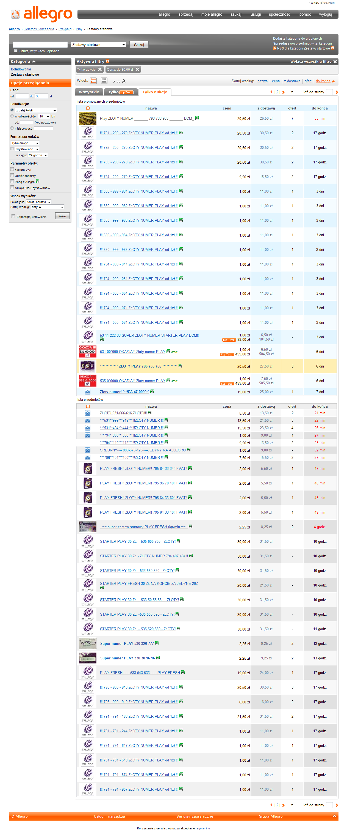Screen dimensions: 347x836
Task: Tick the 'Płacę z Allegro' checkbox
Action: pyautogui.click(x=12, y=181)
